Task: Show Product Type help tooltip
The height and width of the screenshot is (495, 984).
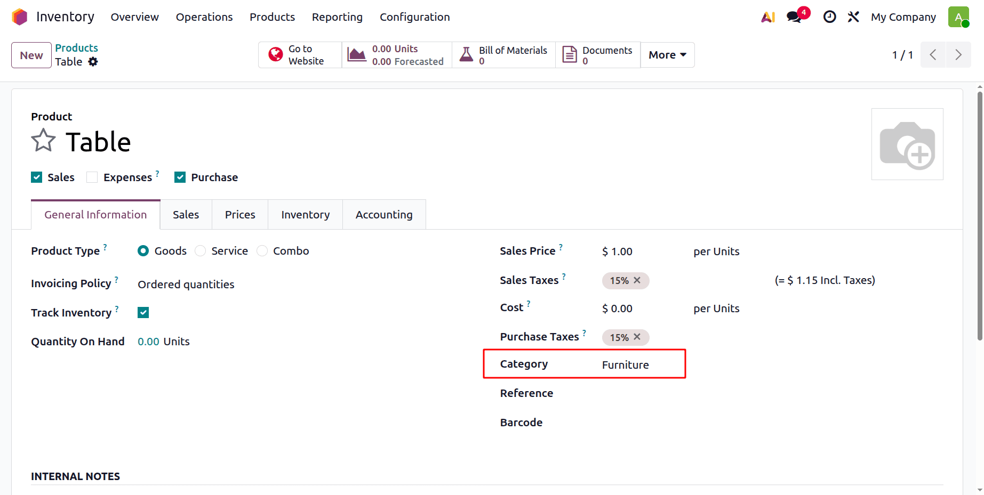Action: [105, 247]
